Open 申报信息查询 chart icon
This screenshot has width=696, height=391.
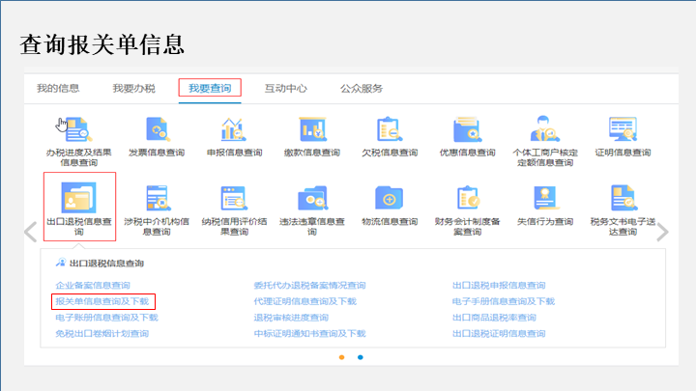[234, 129]
